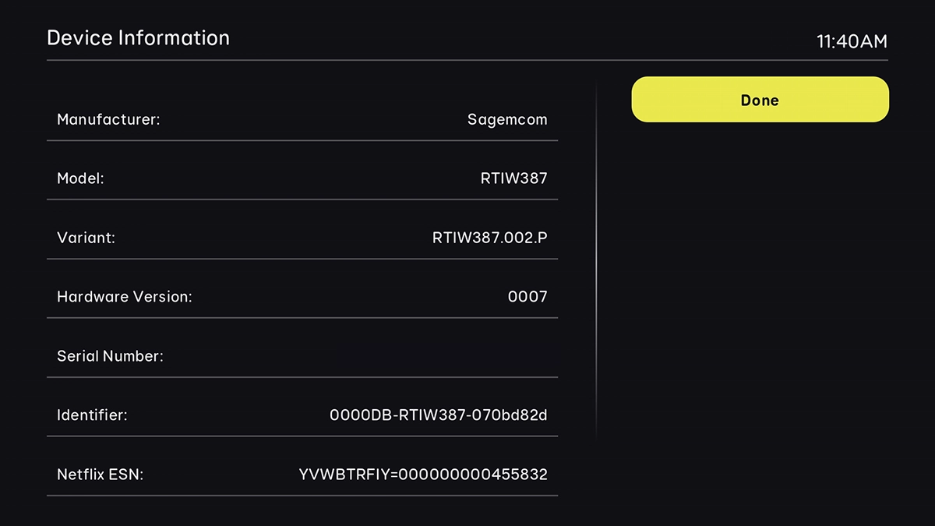Viewport: 935px width, 526px height.
Task: Select the Manufacturer row showing Sagemcom
Action: point(302,119)
